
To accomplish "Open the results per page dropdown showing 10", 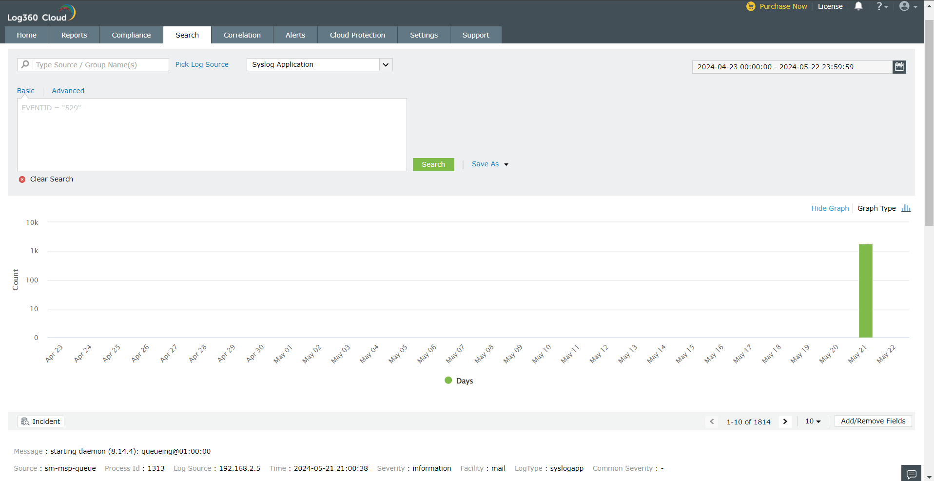I will pyautogui.click(x=813, y=421).
